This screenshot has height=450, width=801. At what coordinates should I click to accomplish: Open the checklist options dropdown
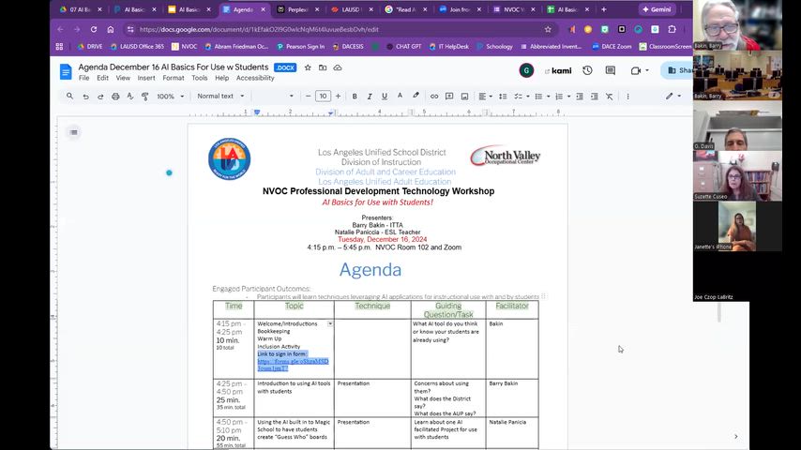(521, 96)
